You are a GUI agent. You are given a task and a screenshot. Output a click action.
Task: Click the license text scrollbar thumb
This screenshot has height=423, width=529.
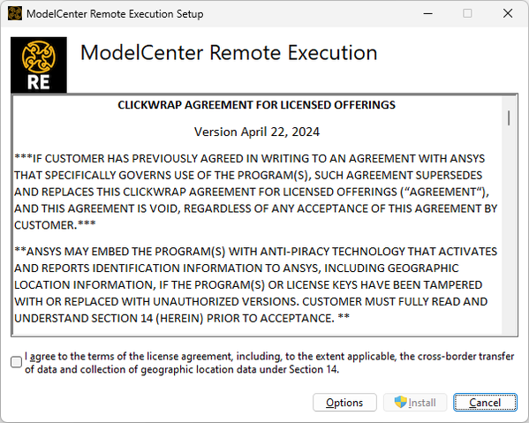coord(509,118)
